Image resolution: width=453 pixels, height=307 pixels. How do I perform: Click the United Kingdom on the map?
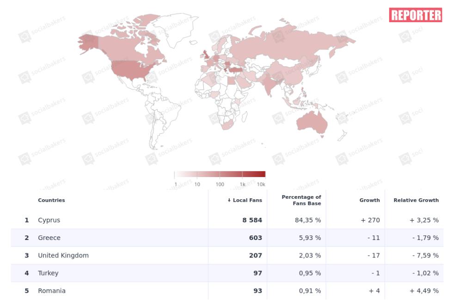[x=206, y=55]
